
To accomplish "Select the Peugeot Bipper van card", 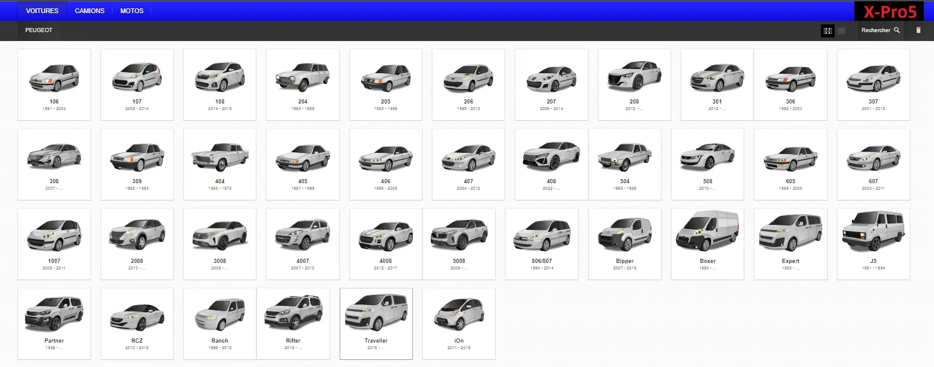I will (x=625, y=244).
